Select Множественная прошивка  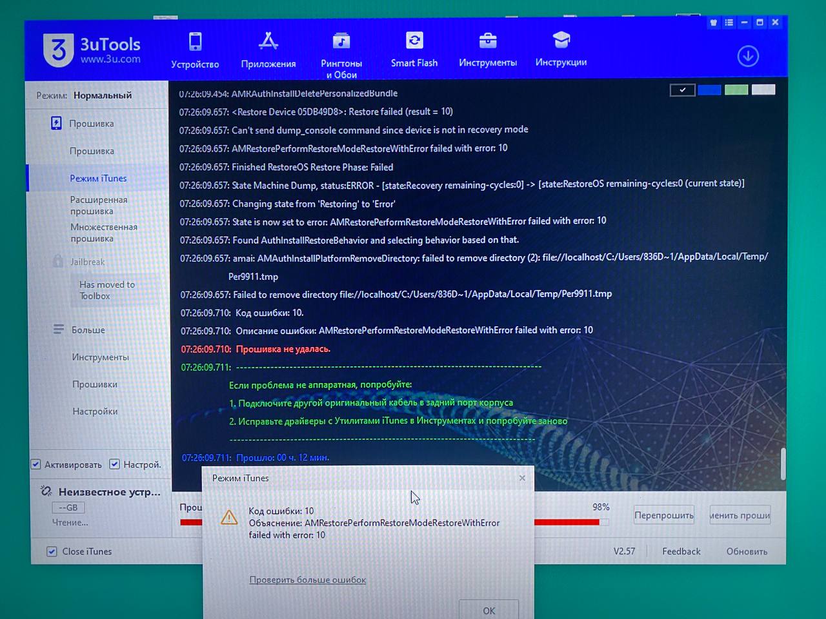[104, 232]
